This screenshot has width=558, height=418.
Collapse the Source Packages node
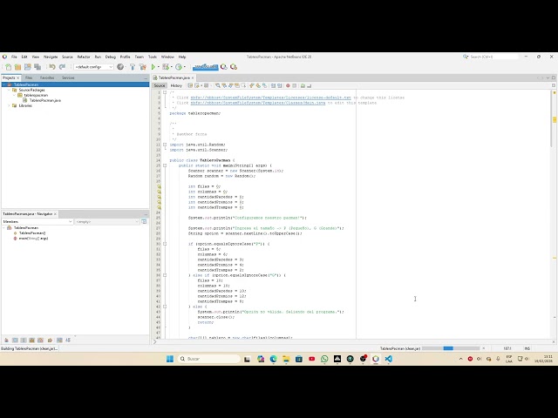(9, 90)
